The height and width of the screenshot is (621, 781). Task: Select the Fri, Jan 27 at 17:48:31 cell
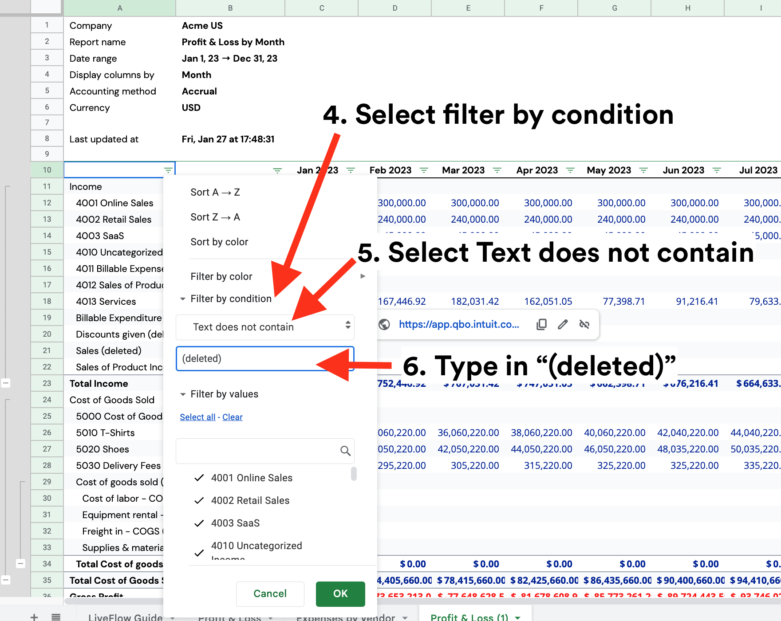(x=228, y=139)
